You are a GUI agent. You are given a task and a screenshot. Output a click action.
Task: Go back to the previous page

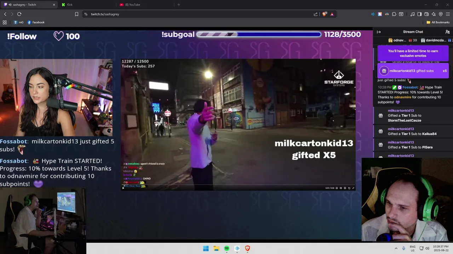click(x=5, y=14)
